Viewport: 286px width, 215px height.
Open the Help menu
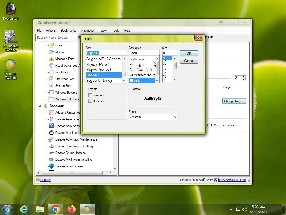pos(127,30)
